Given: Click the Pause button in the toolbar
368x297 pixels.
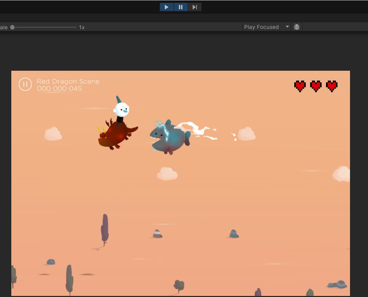Looking at the screenshot, I should (181, 7).
